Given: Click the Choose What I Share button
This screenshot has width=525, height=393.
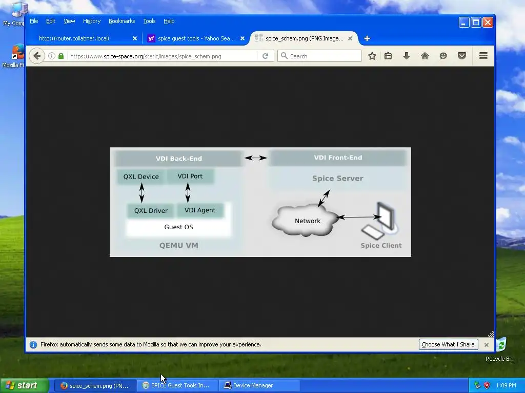Looking at the screenshot, I should coord(448,344).
